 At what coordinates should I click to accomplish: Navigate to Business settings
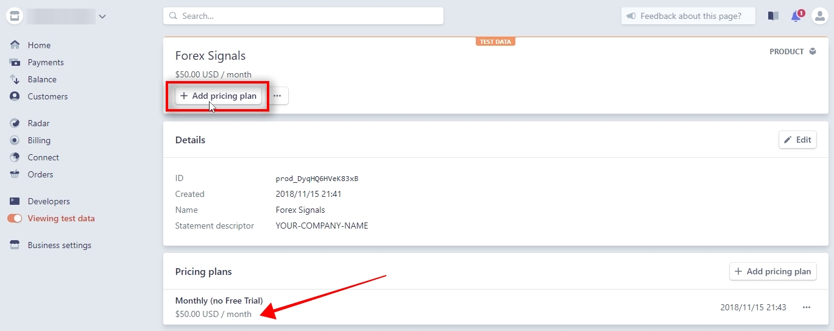point(59,245)
